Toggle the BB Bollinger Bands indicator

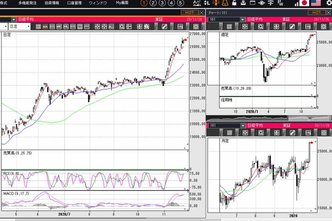[52, 27]
